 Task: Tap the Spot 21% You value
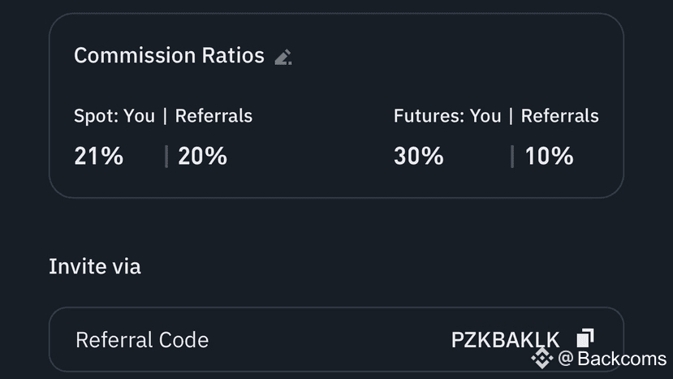coord(98,156)
